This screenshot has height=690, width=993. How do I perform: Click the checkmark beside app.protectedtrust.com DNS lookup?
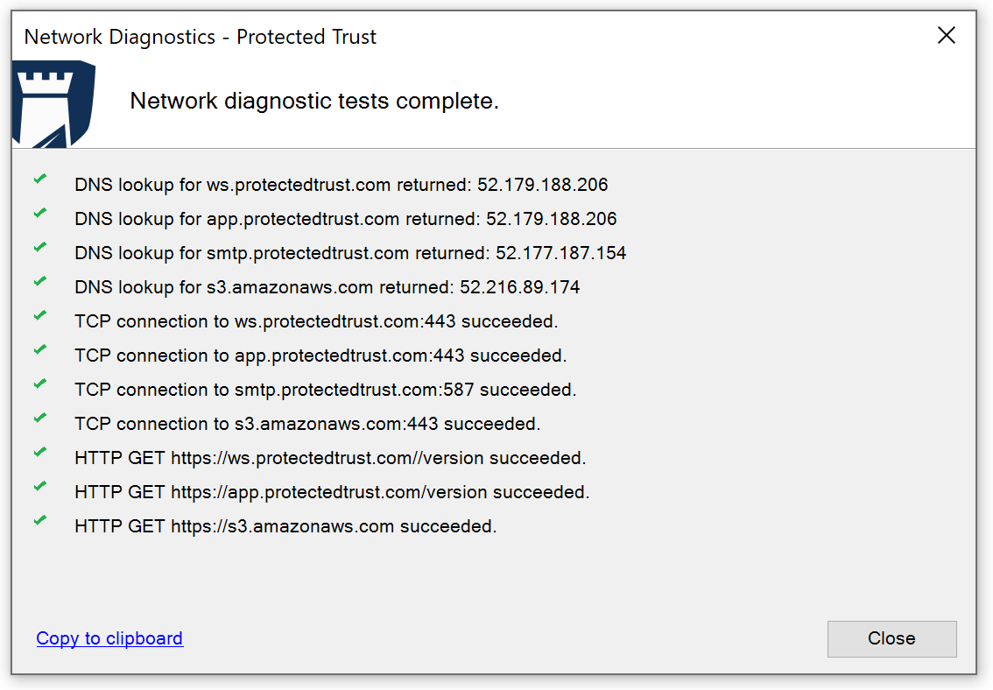(39, 213)
